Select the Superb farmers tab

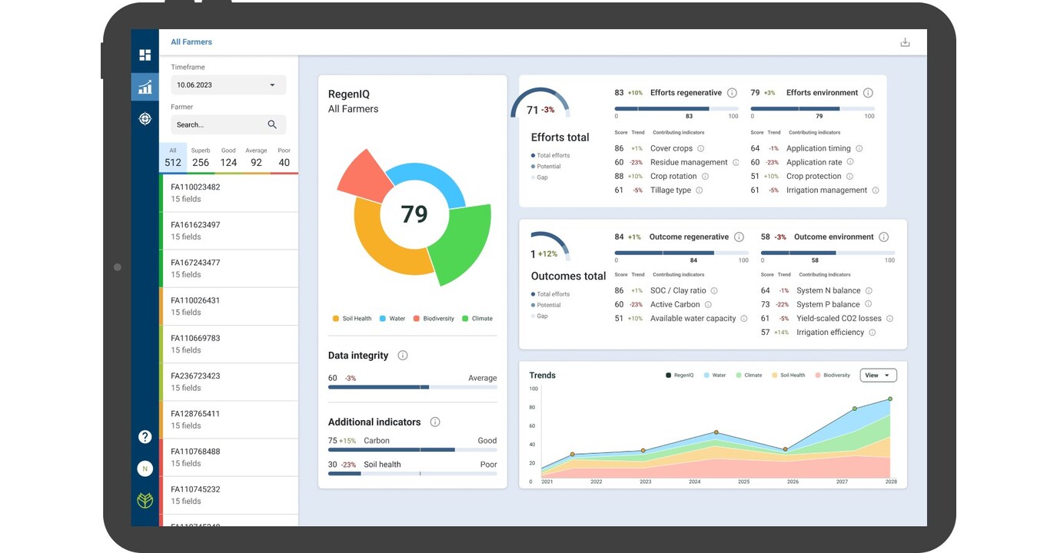201,157
